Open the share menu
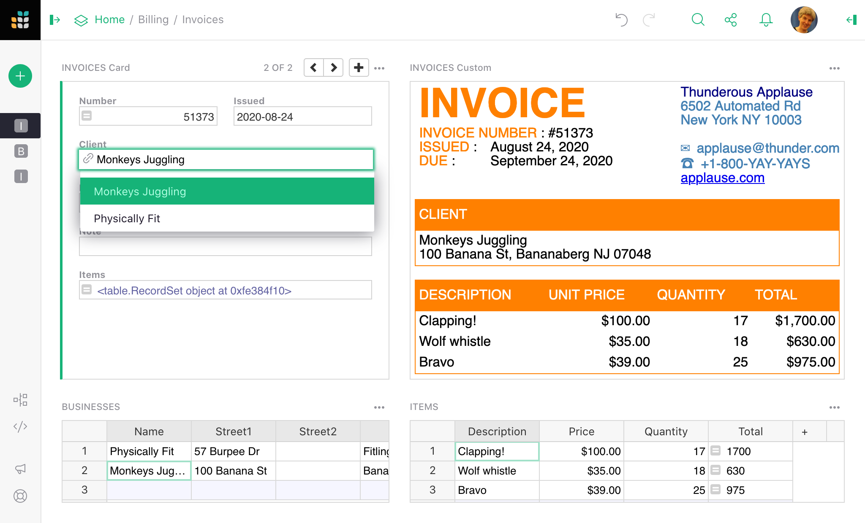Screen dimensions: 865x523 731,19
